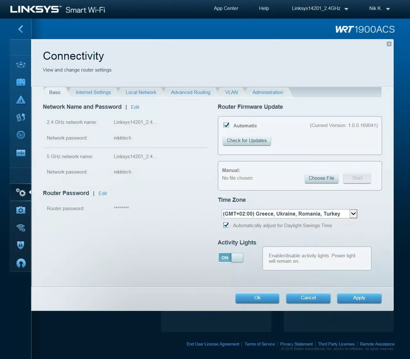The height and width of the screenshot is (359, 410).
Task: Click the Apply button
Action: click(x=359, y=298)
